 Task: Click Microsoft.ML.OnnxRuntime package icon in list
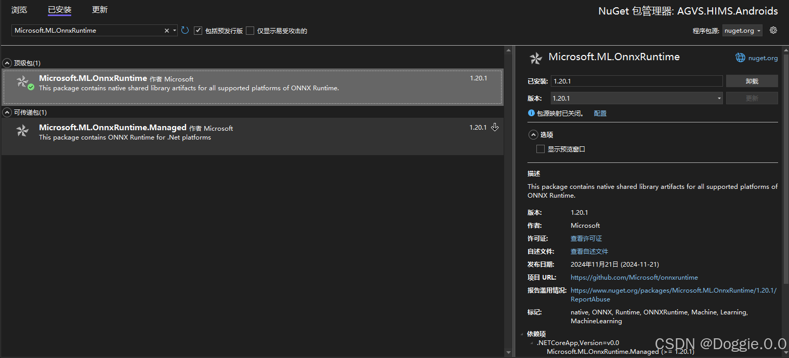click(22, 81)
